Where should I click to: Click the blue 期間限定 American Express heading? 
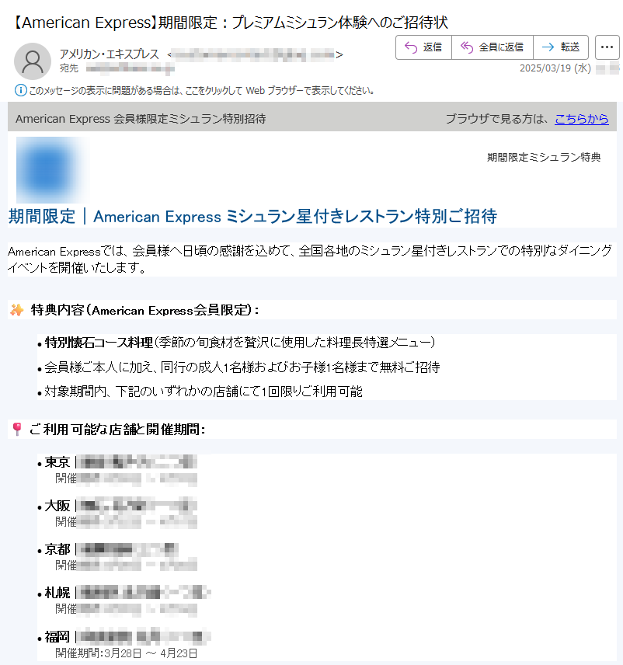click(x=252, y=216)
